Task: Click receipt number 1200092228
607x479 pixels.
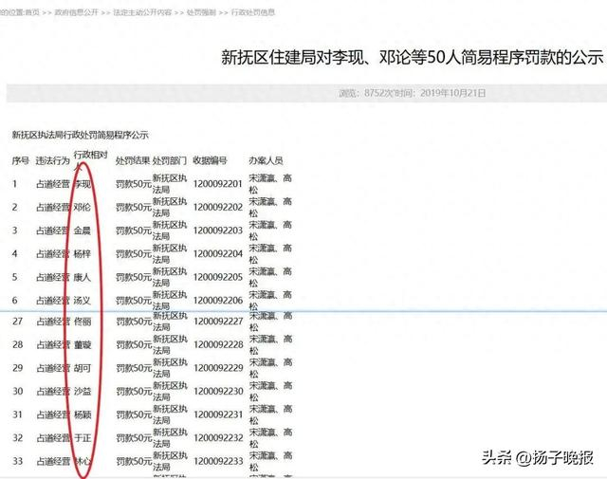Action: coord(218,344)
